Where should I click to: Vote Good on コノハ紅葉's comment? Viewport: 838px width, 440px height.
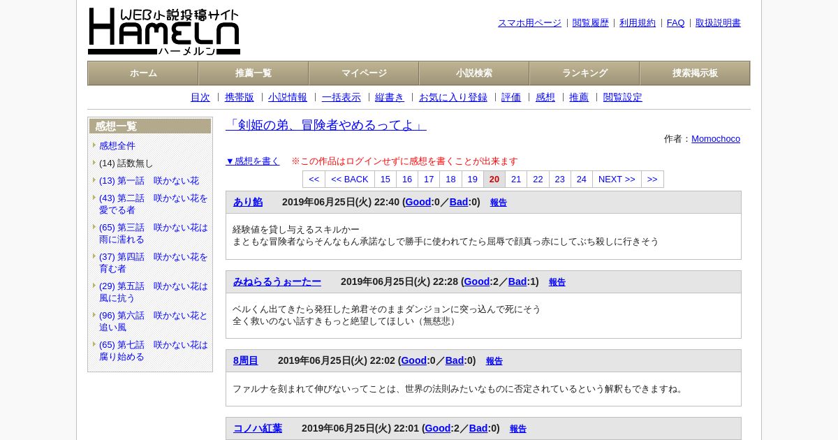[438, 428]
